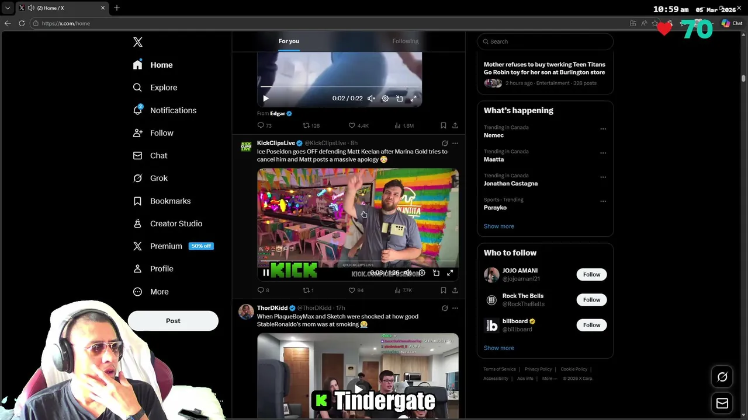Open the Jonathan Castagna trending topic
This screenshot has height=420, width=748.
510,183
